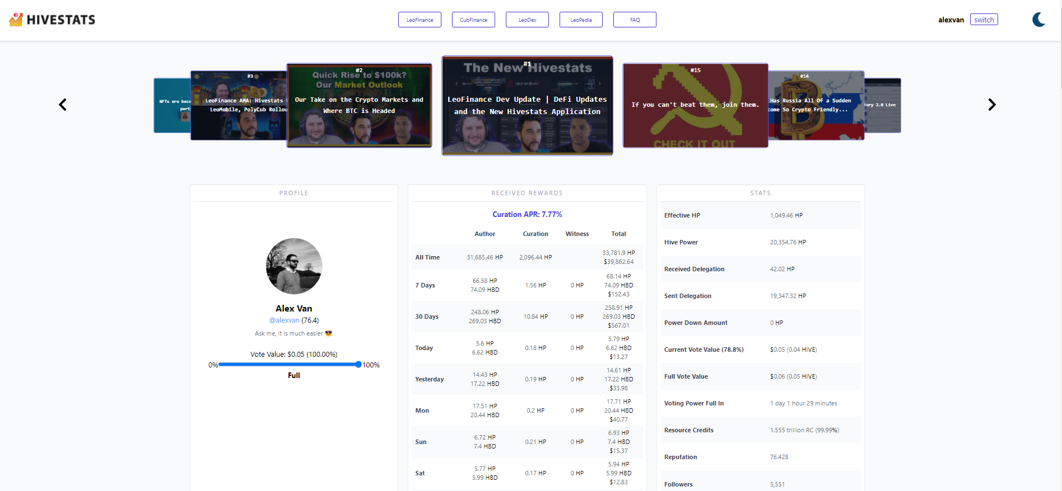Click the switch account button
The width and height of the screenshot is (1062, 491).
click(984, 20)
